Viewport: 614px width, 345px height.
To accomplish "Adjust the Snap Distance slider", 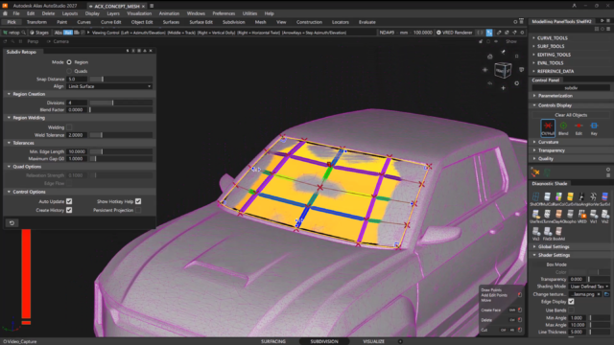I will click(121, 79).
